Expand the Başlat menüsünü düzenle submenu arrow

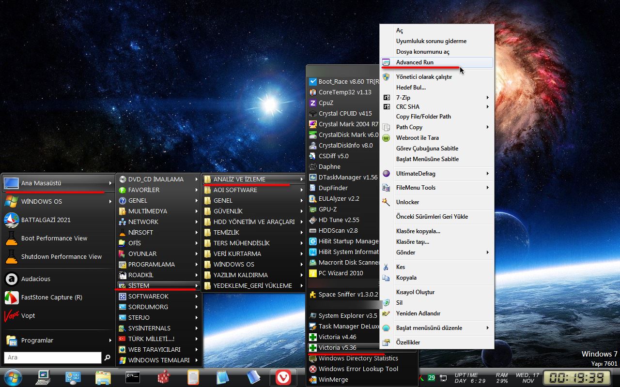488,328
